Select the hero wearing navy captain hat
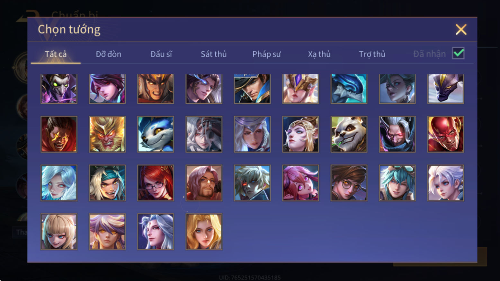This screenshot has height=281, width=500. [x=252, y=89]
